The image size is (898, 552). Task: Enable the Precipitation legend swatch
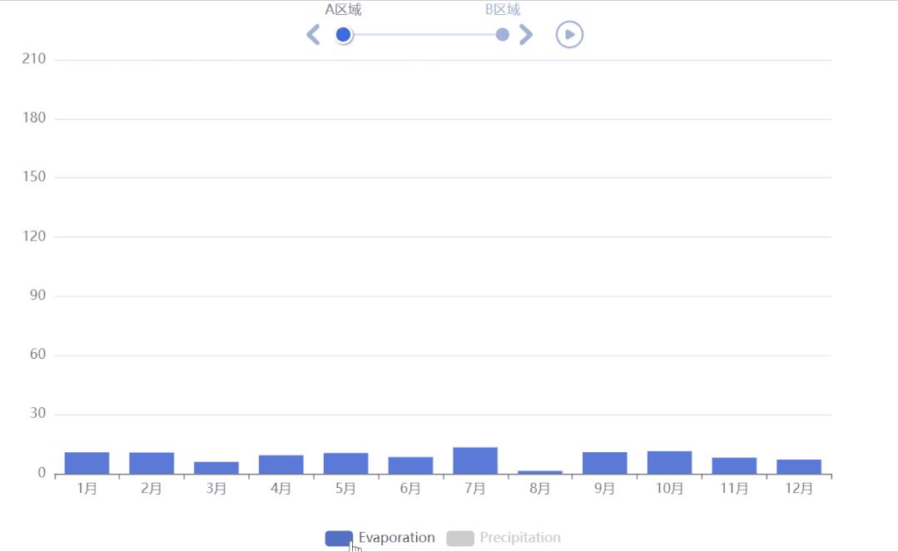pyautogui.click(x=460, y=538)
